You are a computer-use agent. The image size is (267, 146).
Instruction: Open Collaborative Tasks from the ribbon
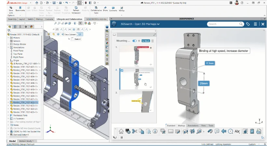pyautogui.click(x=96, y=8)
